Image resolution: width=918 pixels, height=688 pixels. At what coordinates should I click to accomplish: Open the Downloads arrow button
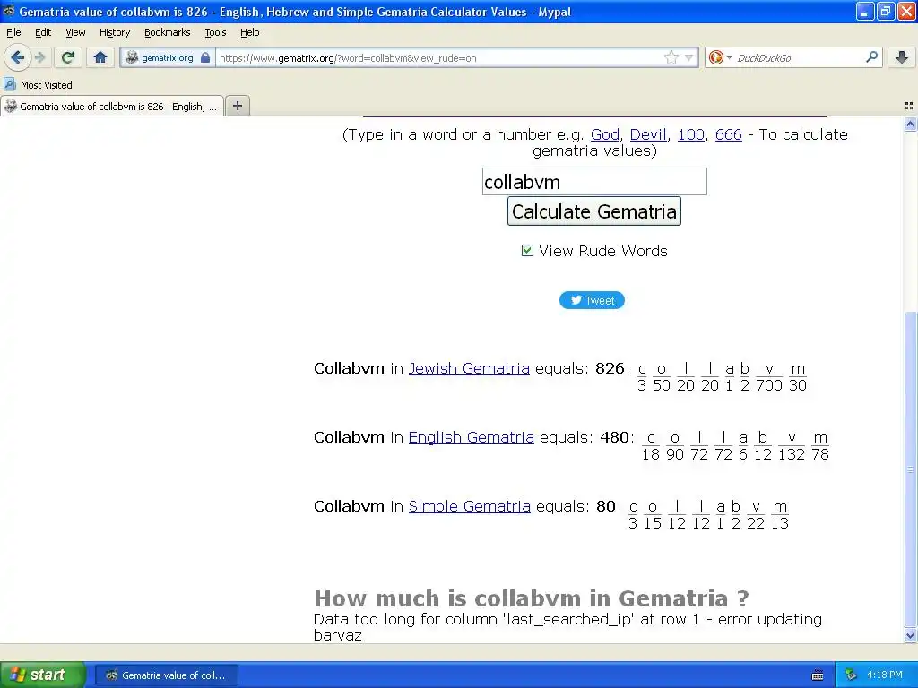point(902,57)
